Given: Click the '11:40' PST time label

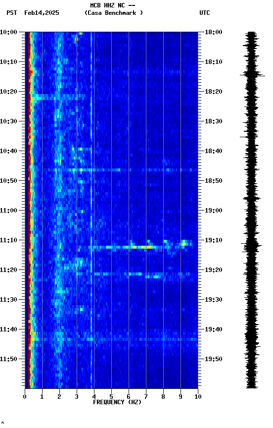Looking at the screenshot, I should coord(8,329).
